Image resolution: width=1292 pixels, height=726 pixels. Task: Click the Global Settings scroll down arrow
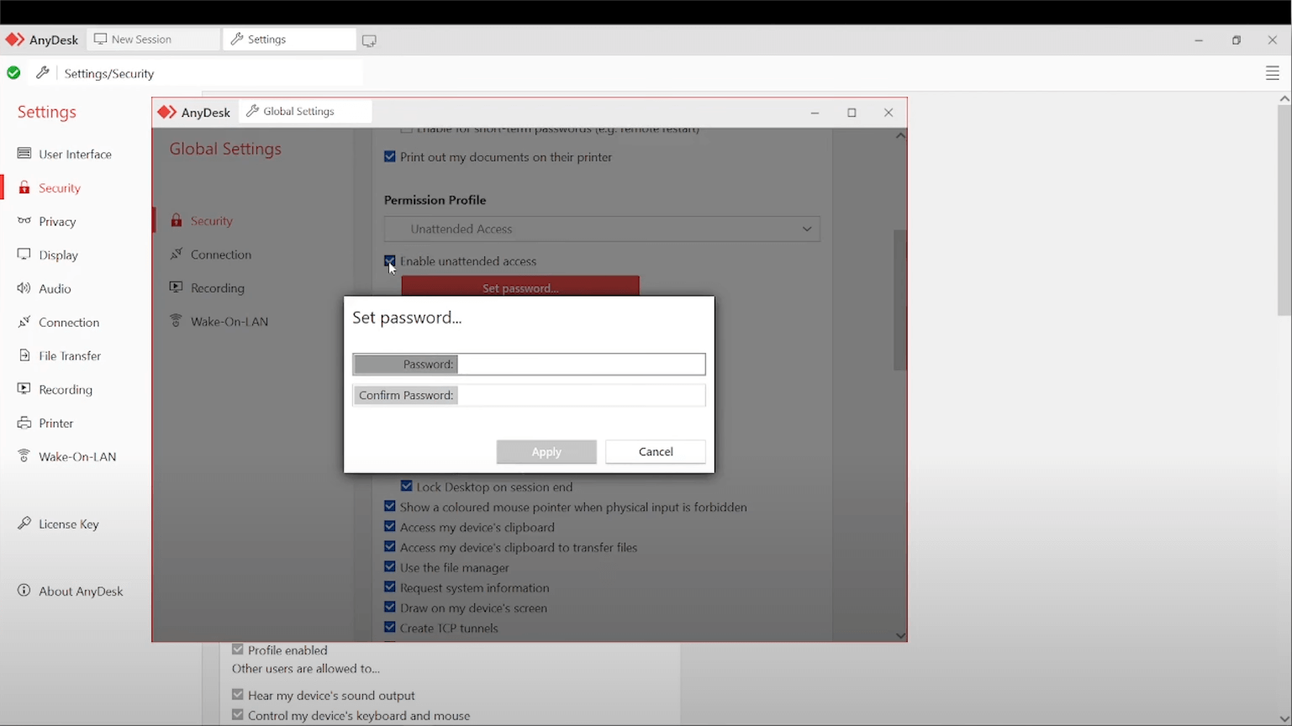[x=900, y=635]
